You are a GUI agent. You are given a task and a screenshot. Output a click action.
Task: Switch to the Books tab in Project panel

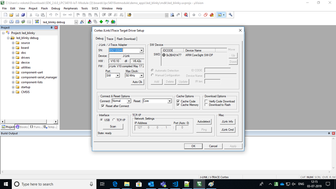coord(22,127)
